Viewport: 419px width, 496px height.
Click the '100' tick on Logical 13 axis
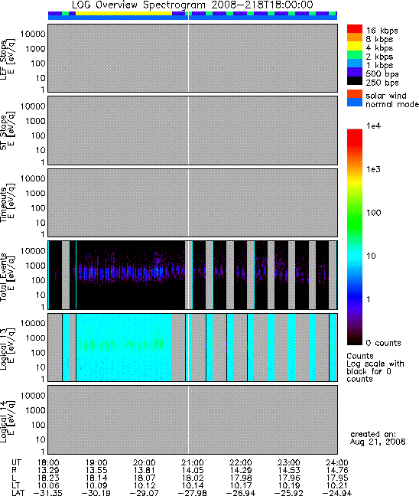pyautogui.click(x=38, y=353)
